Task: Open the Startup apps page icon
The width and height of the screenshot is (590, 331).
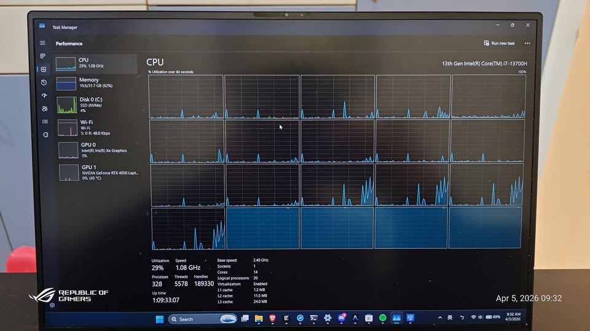Action: coord(44,96)
